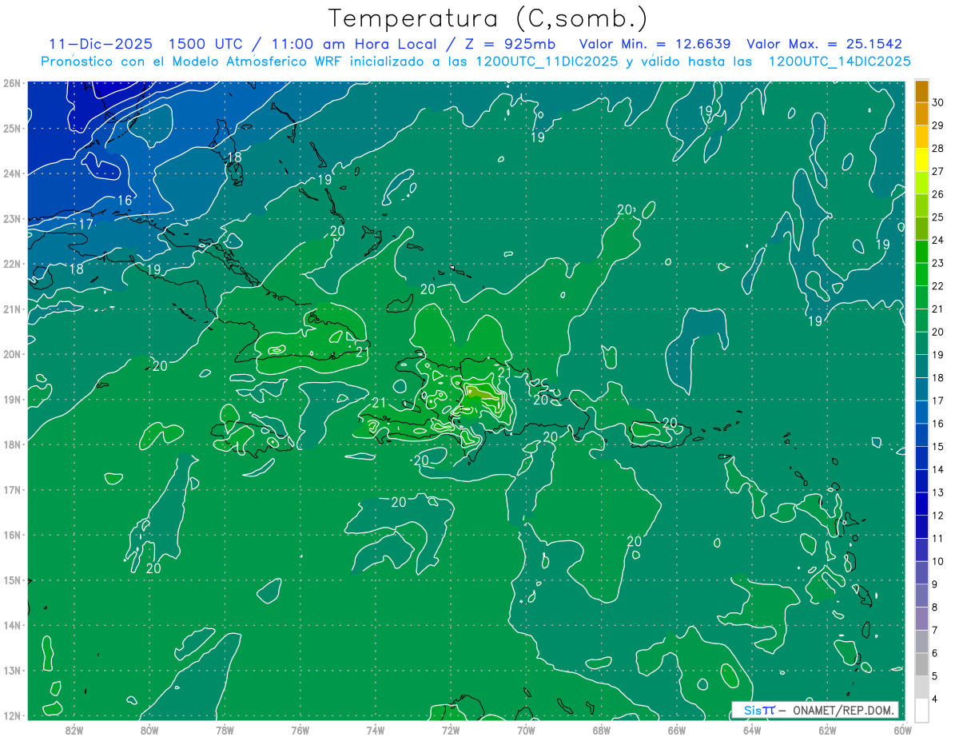This screenshot has height=741, width=959.
Task: Click the "ONAMET/REP.DOM." credit text
Action: (x=842, y=710)
